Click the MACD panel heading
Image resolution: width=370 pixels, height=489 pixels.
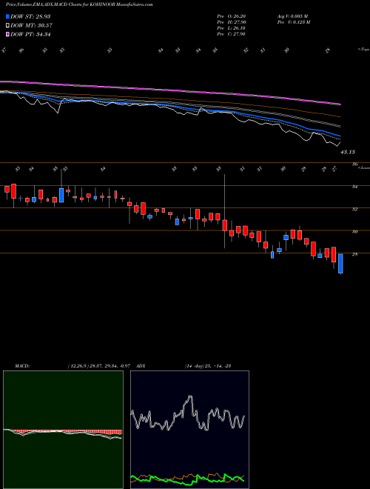coord(22,365)
